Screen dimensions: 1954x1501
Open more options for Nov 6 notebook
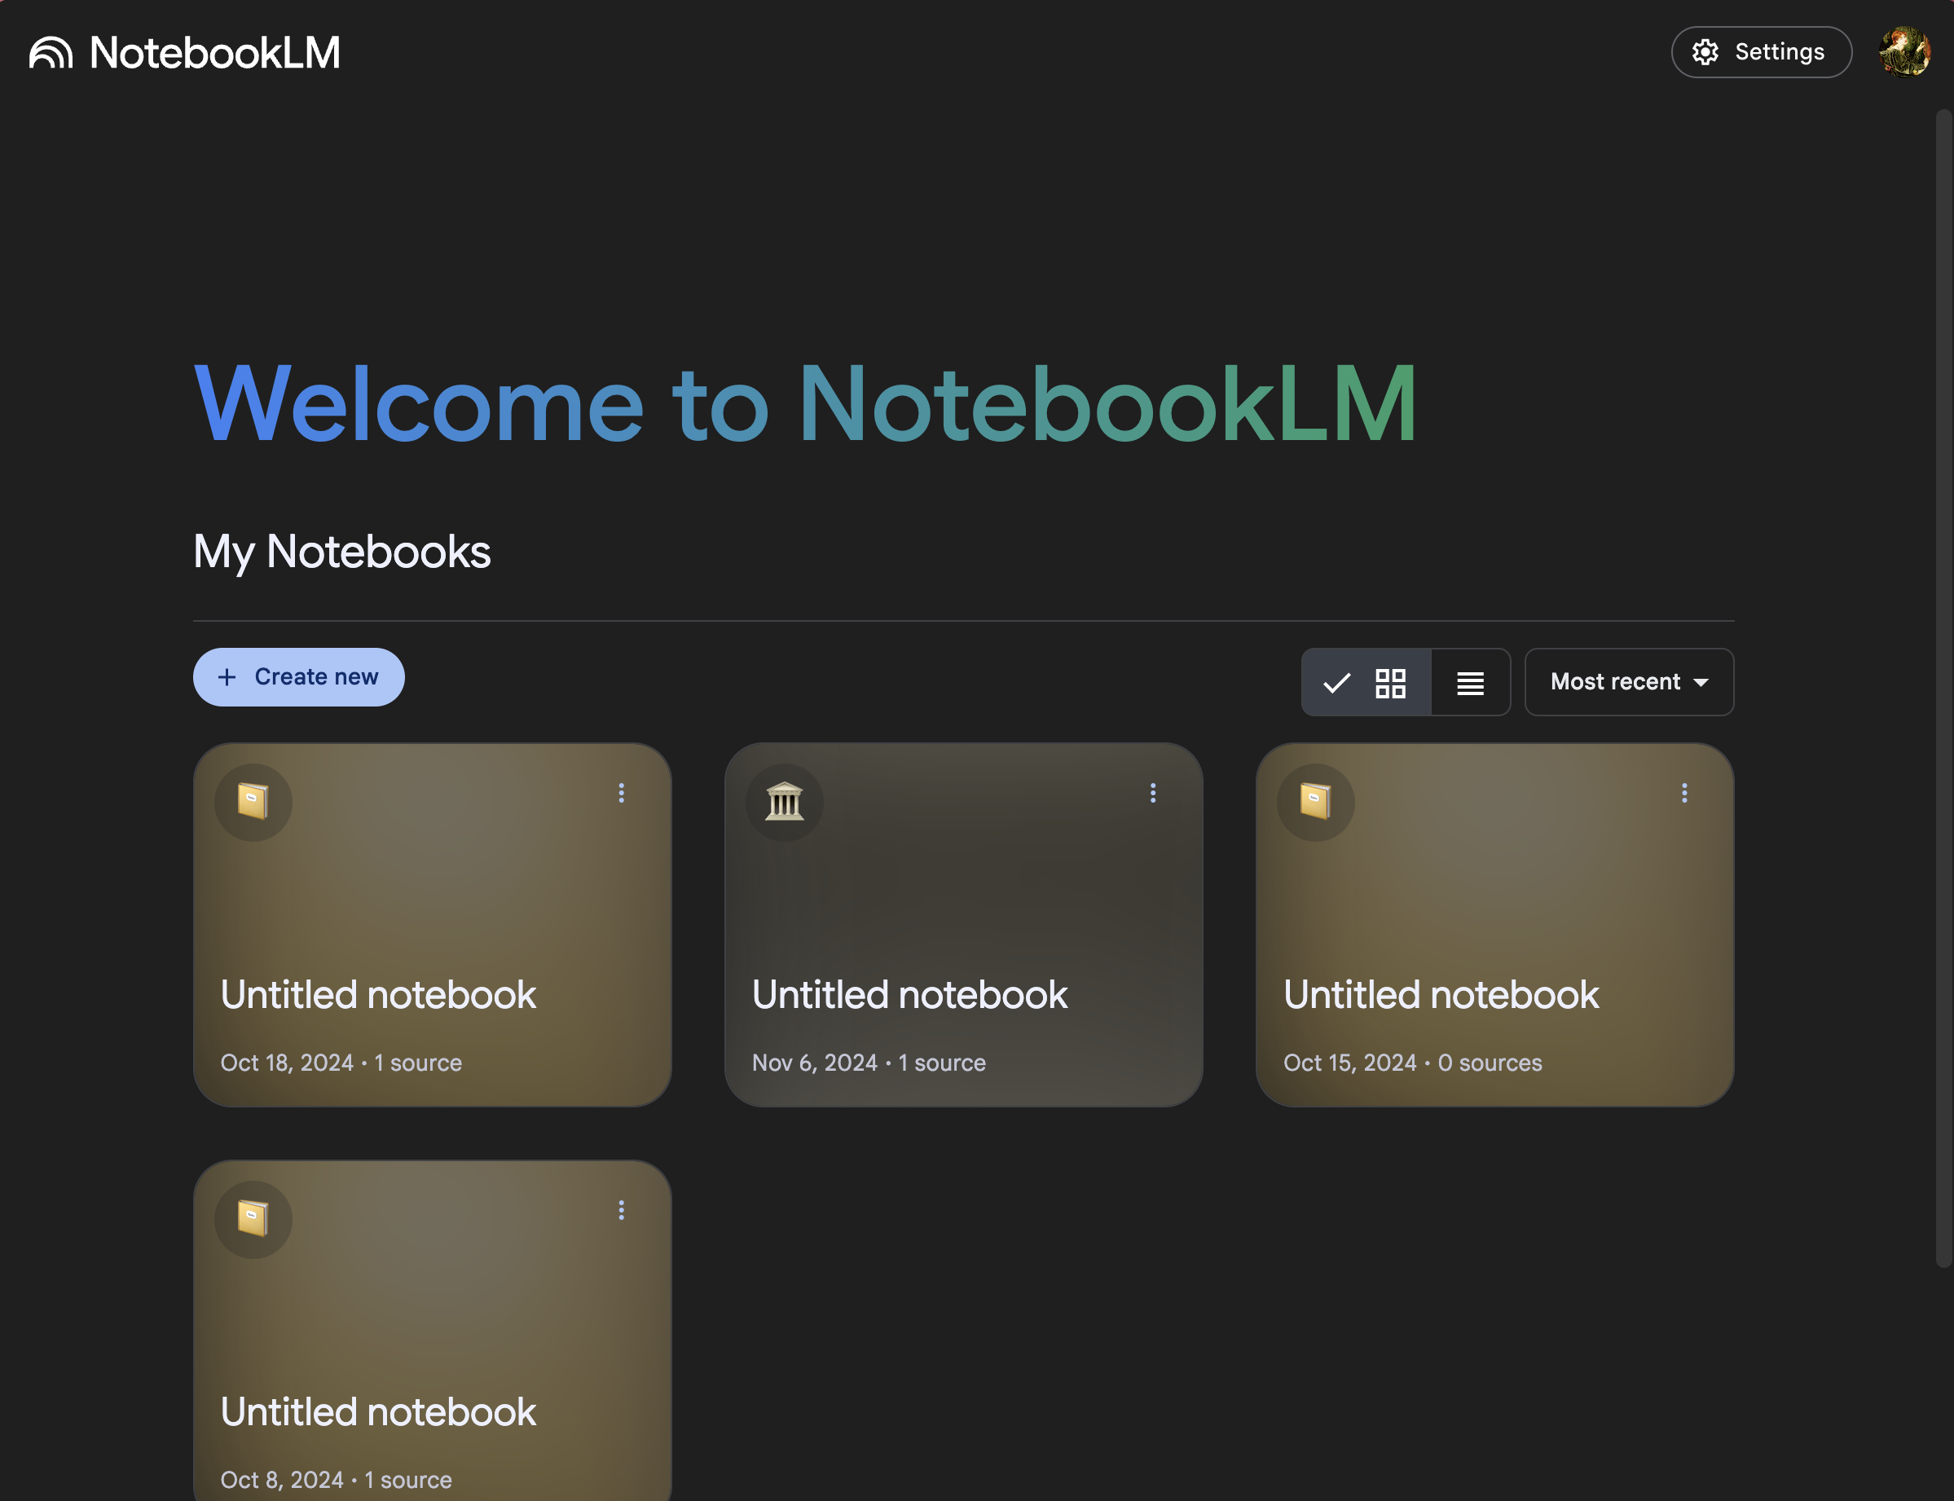click(x=1152, y=793)
